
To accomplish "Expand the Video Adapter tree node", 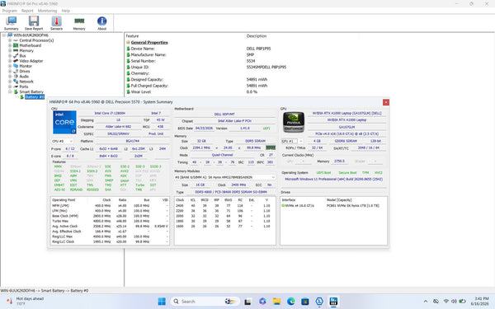I will coord(9,61).
